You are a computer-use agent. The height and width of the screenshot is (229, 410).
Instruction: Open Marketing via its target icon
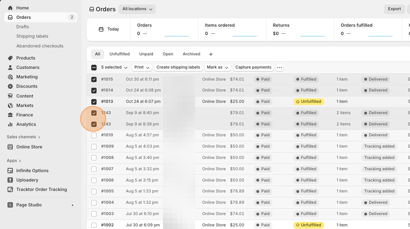click(x=10, y=77)
